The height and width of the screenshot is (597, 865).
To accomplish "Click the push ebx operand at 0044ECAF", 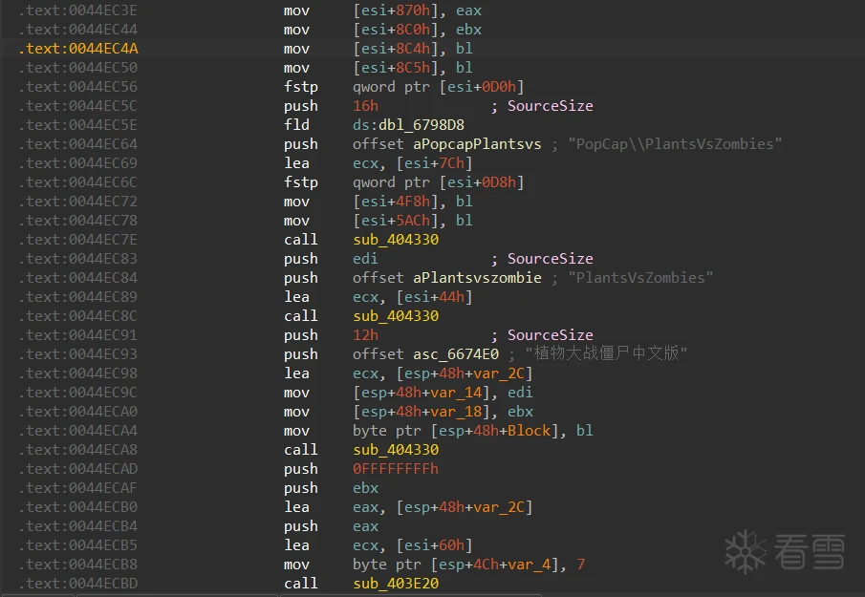I will 366,488.
